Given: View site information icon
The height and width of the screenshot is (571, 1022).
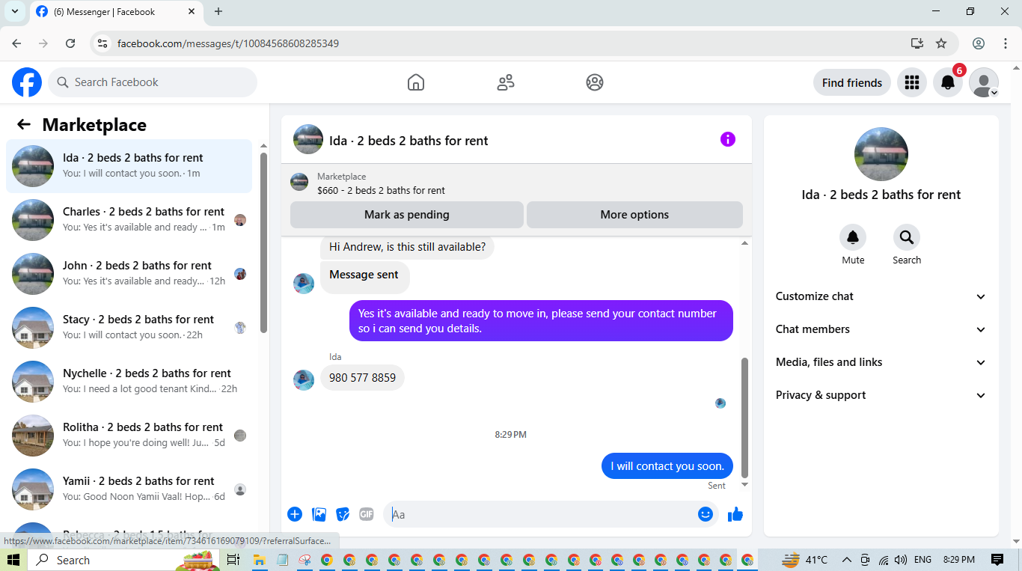Looking at the screenshot, I should 103,43.
